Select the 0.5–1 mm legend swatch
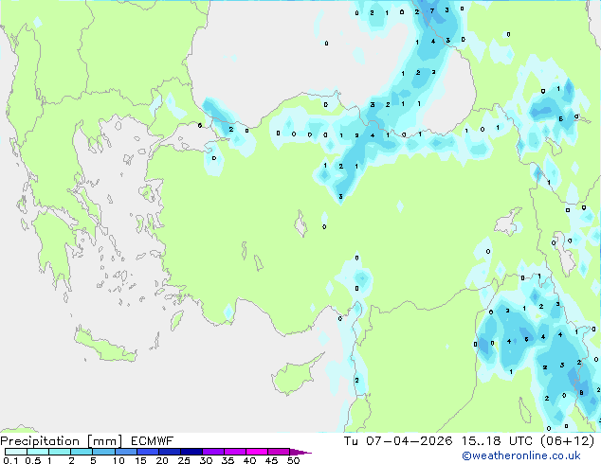 [38, 452]
